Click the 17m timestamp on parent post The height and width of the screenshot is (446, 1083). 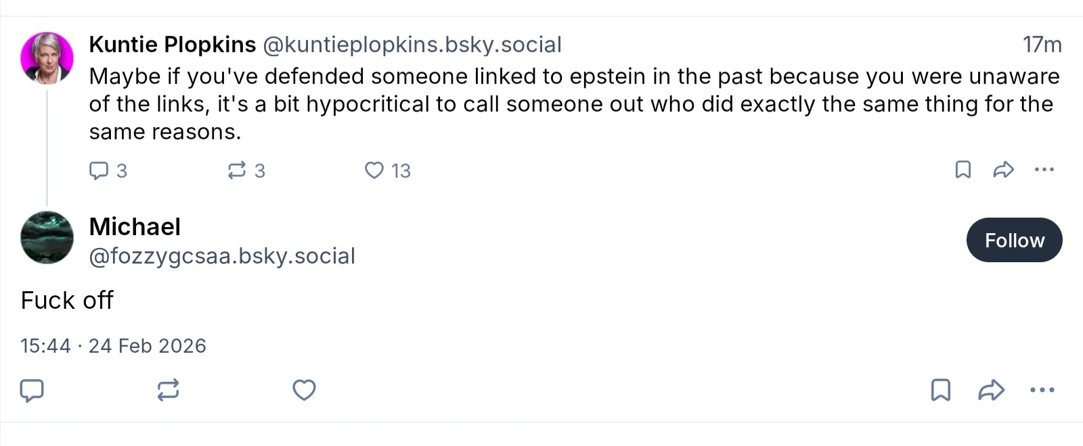[x=1042, y=45]
